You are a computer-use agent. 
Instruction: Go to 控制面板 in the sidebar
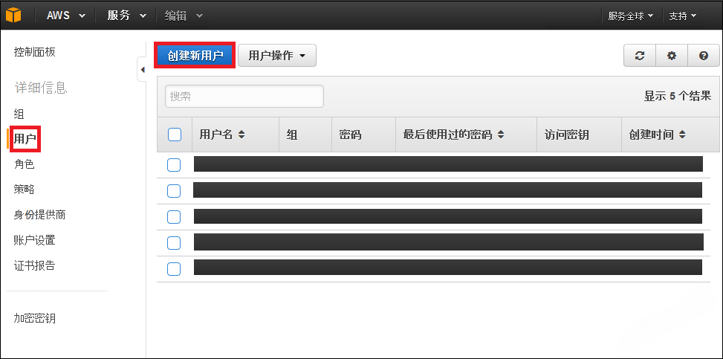click(35, 52)
